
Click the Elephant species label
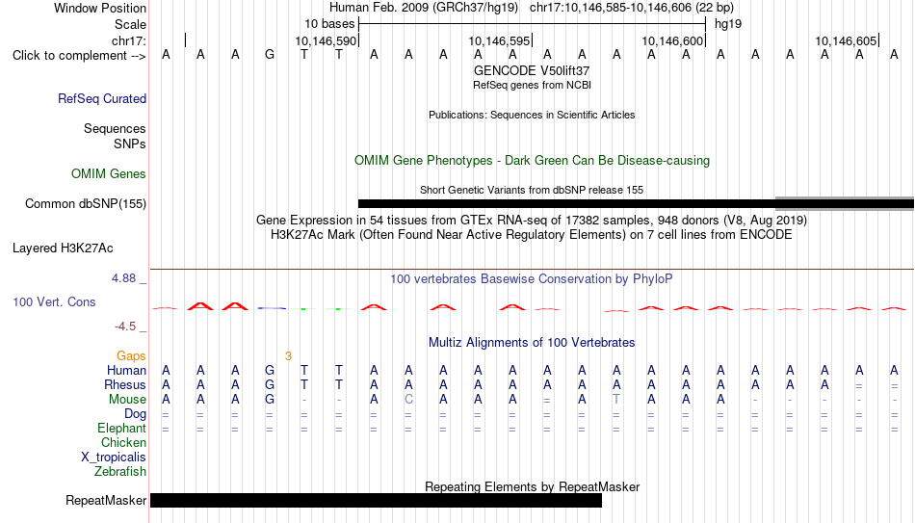121,429
